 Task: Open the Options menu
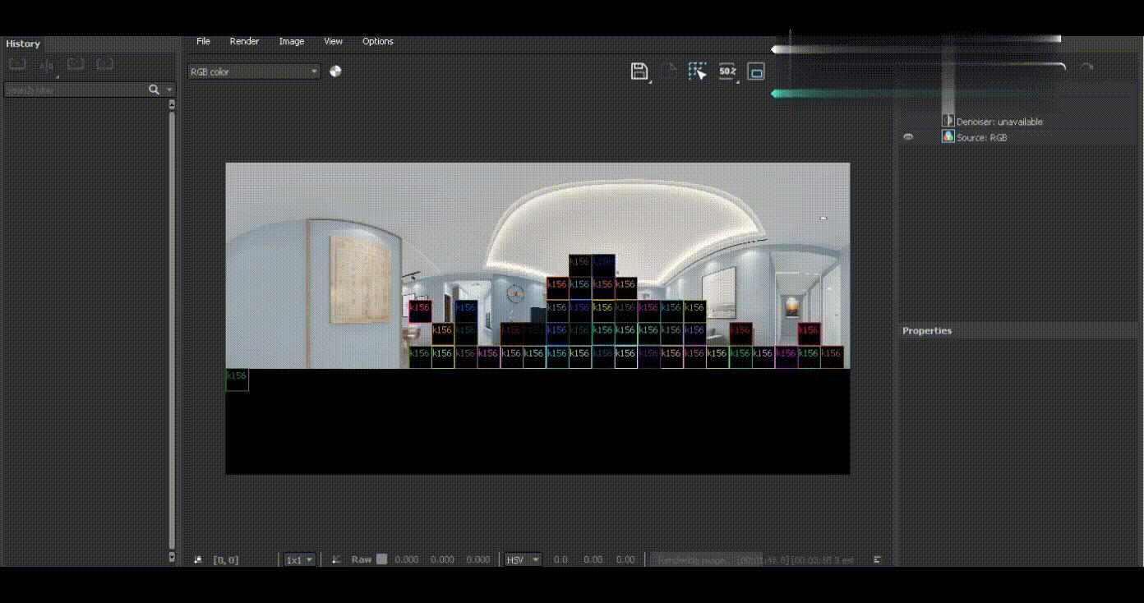pos(377,41)
